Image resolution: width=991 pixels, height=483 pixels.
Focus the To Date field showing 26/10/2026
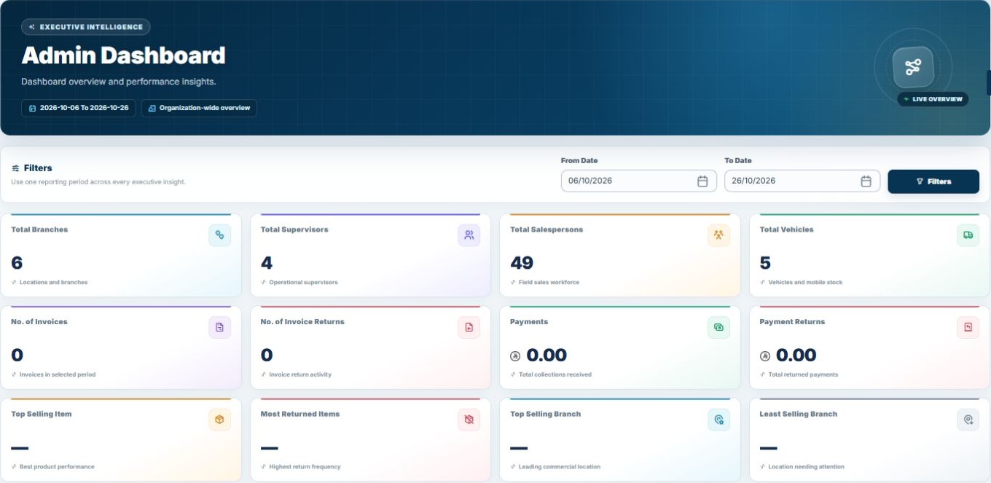802,181
